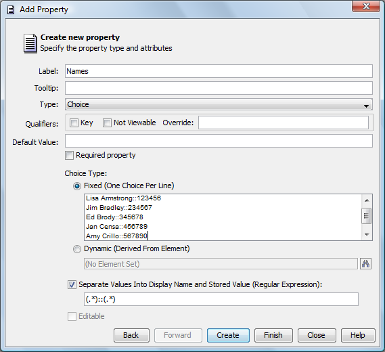Uncheck Separate Values Into Display Name checkbox
The height and width of the screenshot is (352, 385).
[x=72, y=285]
